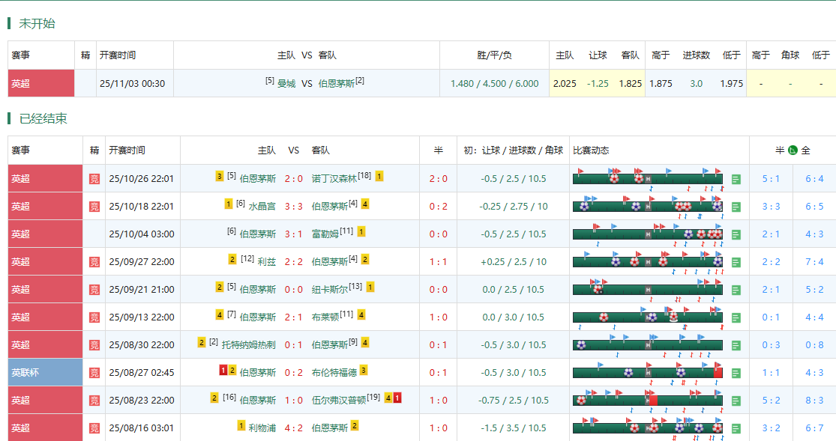836x441 pixels.
Task: Open Tottenham Hotspur team link
Action: (x=248, y=345)
